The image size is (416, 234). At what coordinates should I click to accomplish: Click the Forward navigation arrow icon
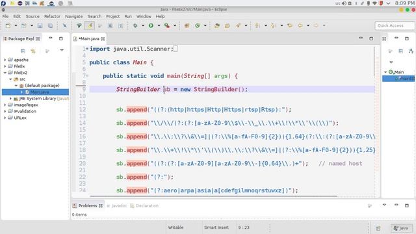click(x=316, y=25)
